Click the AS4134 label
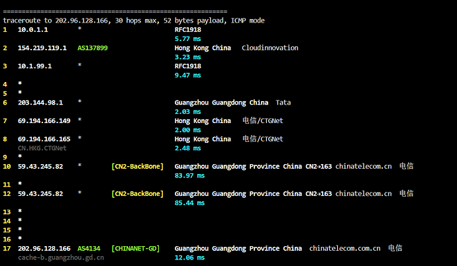This screenshot has width=457, height=266. coord(89,249)
